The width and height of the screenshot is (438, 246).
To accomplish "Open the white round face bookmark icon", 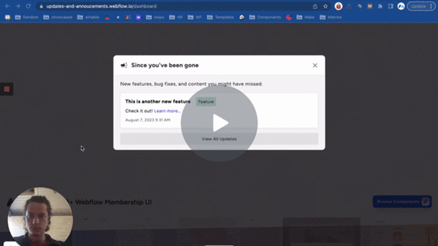I will 242,17.
